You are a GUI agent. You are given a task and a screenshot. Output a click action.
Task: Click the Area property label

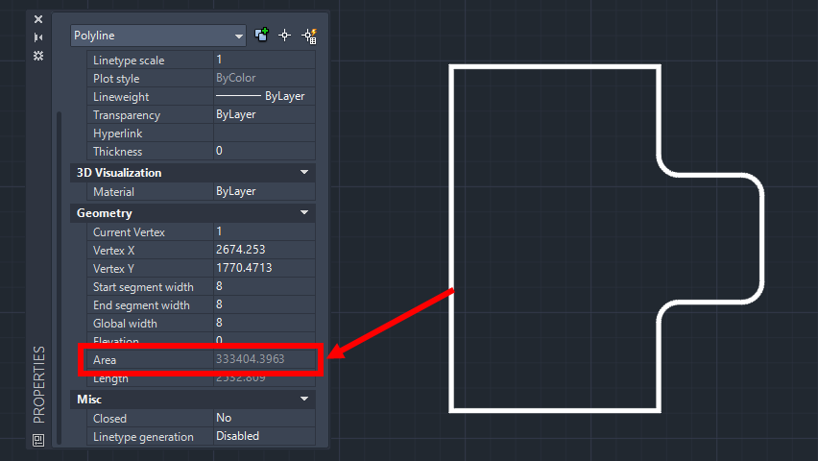coord(105,360)
